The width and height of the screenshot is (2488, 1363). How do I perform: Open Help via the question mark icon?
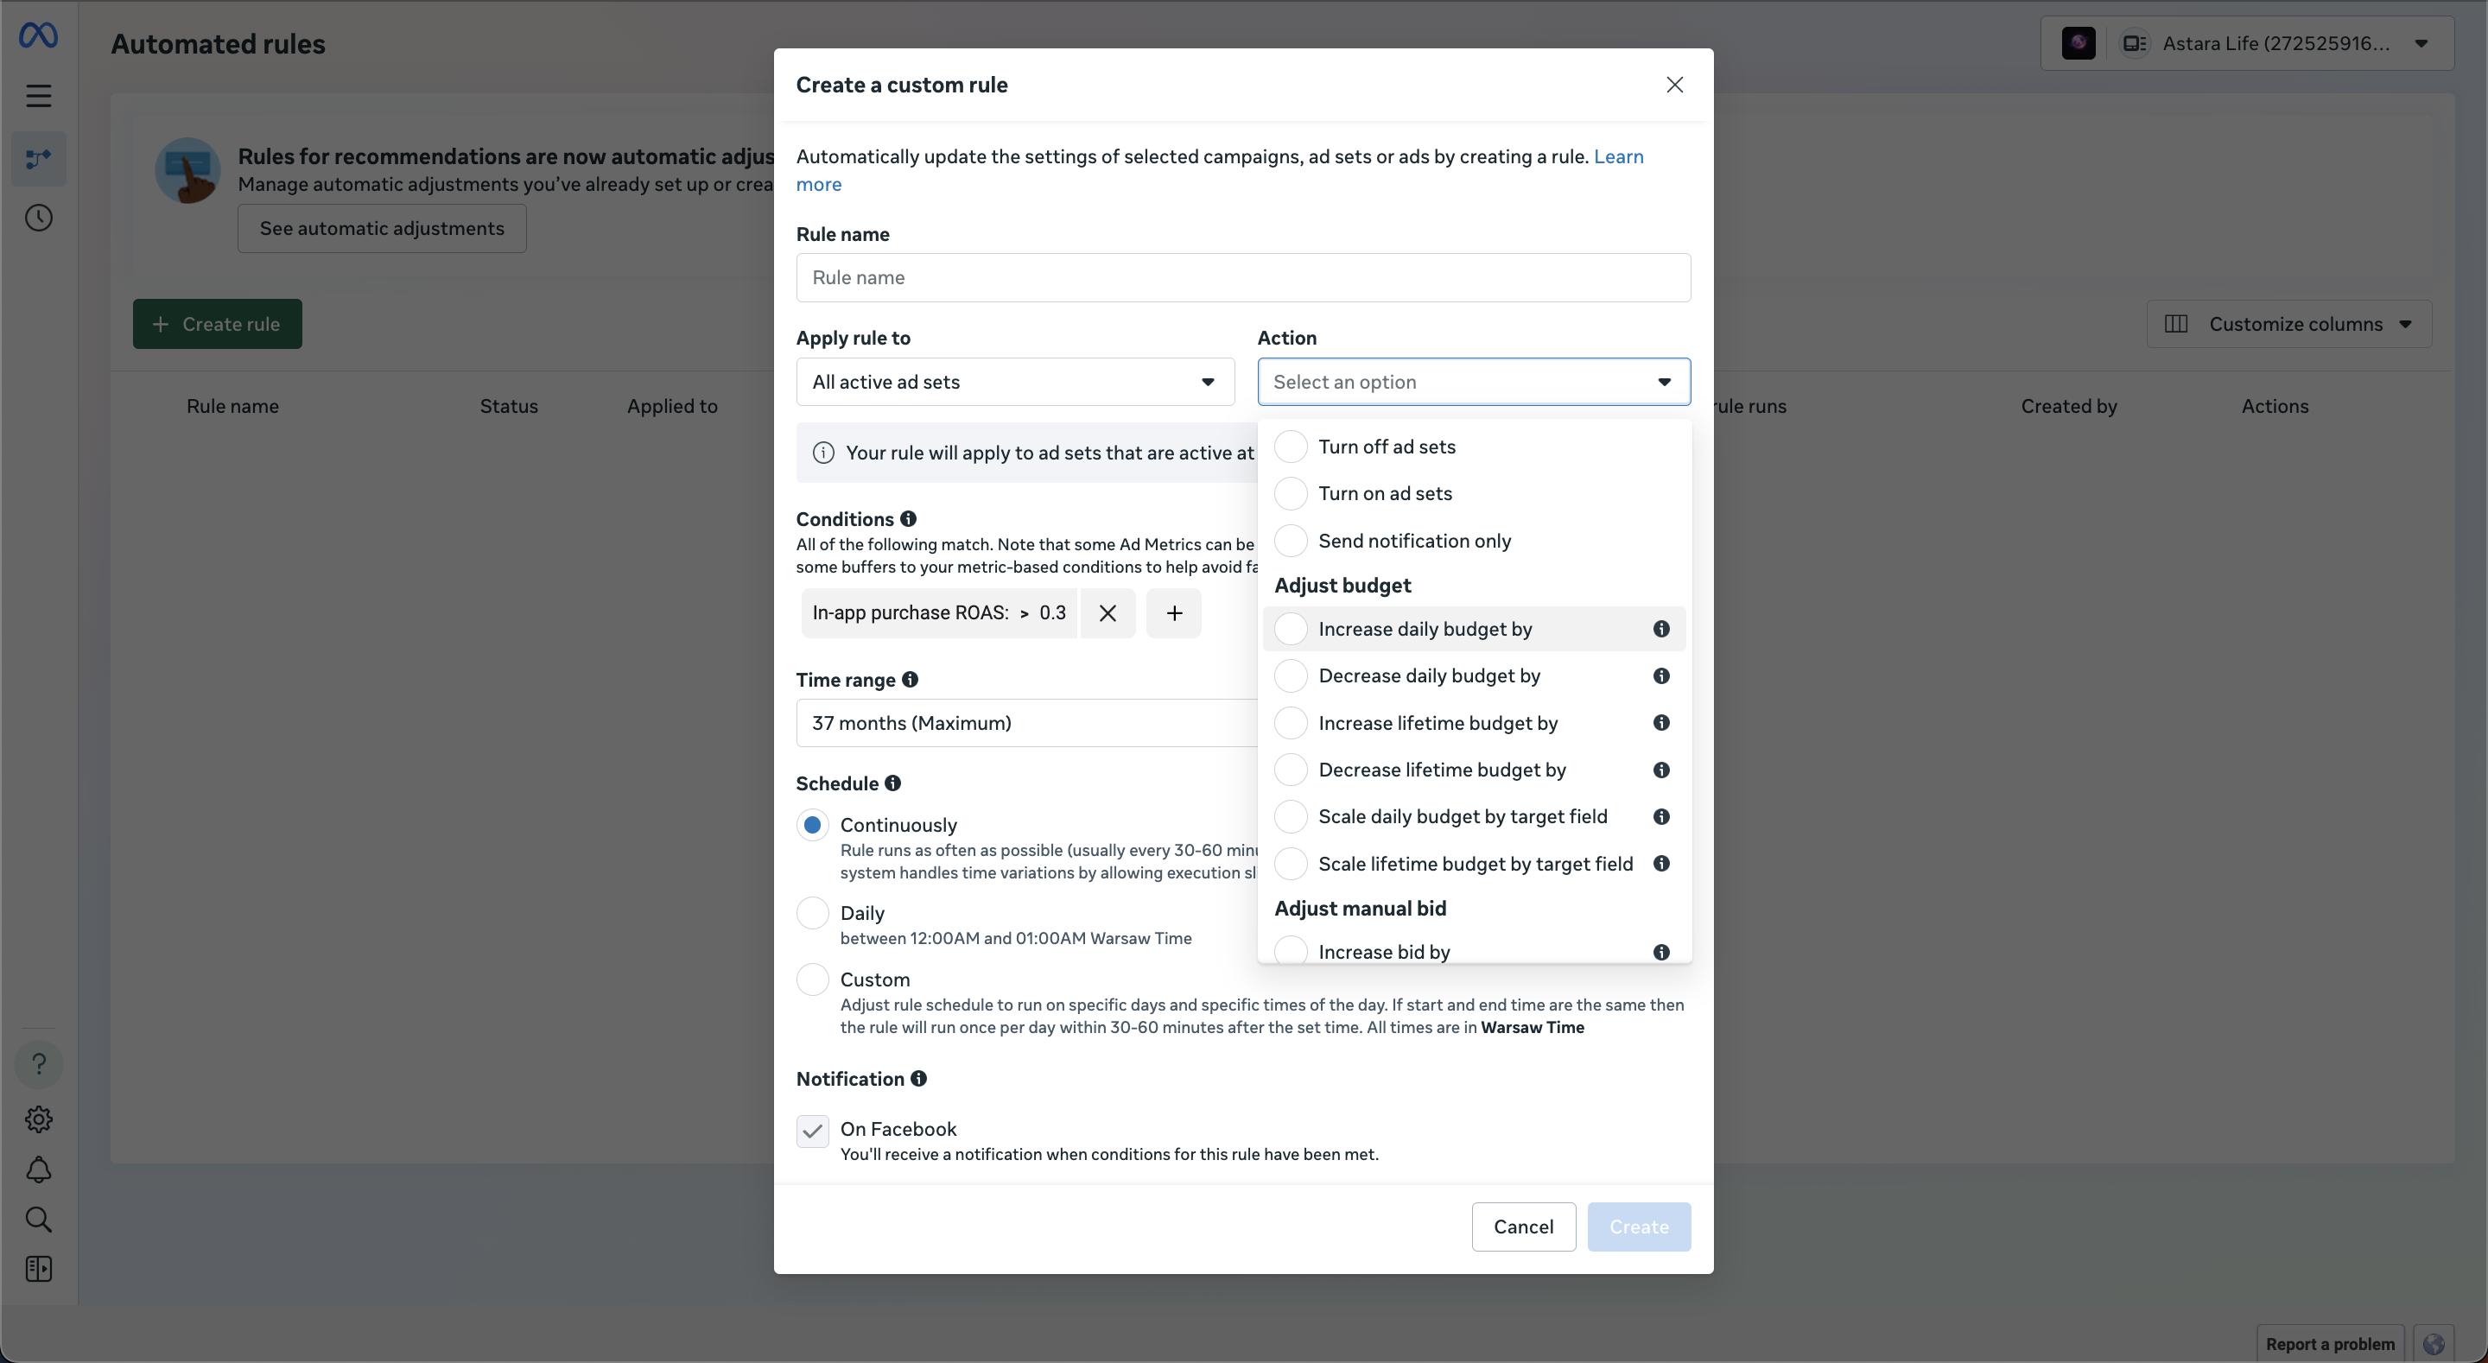(x=39, y=1063)
